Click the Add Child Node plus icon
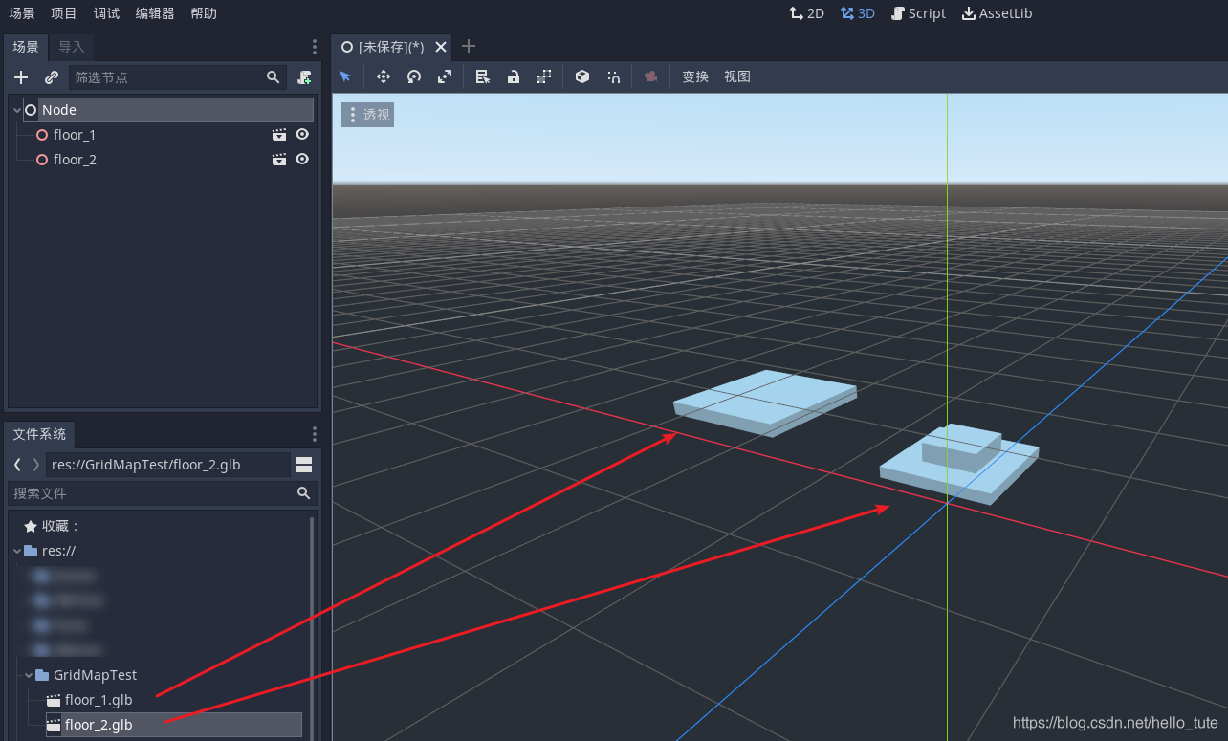1228x741 pixels. point(21,77)
